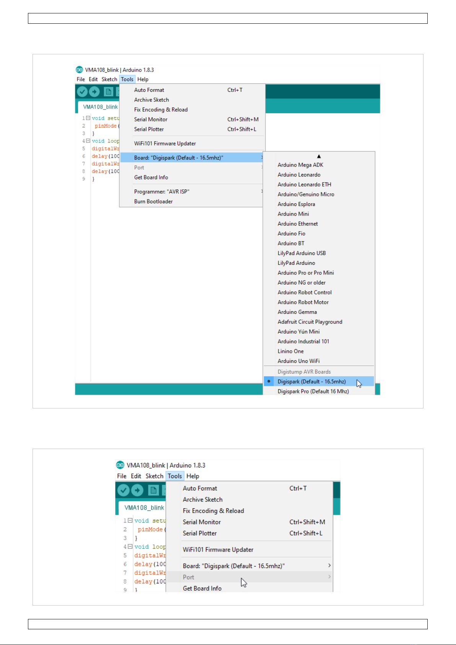Screen dimensions: 456x645
Task: Select Arduino Robot Motor board
Action: pos(319,302)
